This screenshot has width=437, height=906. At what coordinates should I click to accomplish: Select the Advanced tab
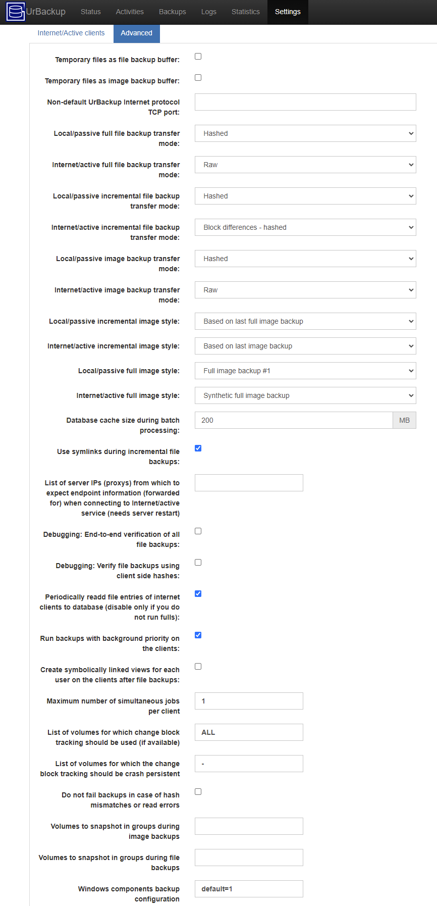tap(136, 33)
